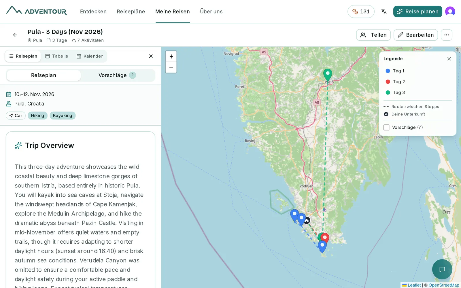Click the 131 credits counter
Viewport: 461px width, 288px height.
point(361,12)
